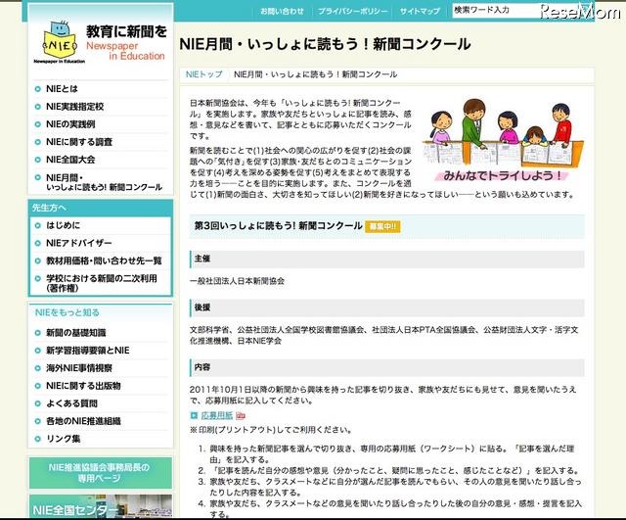This screenshot has width=626, height=520.
Task: Open リンク集 sidebar item
Action: coord(63,439)
